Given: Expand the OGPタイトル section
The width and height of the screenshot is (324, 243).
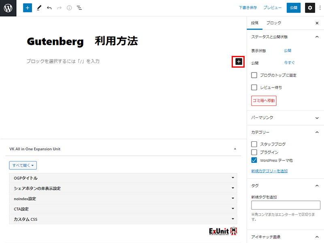Looking at the screenshot, I should [123, 178].
